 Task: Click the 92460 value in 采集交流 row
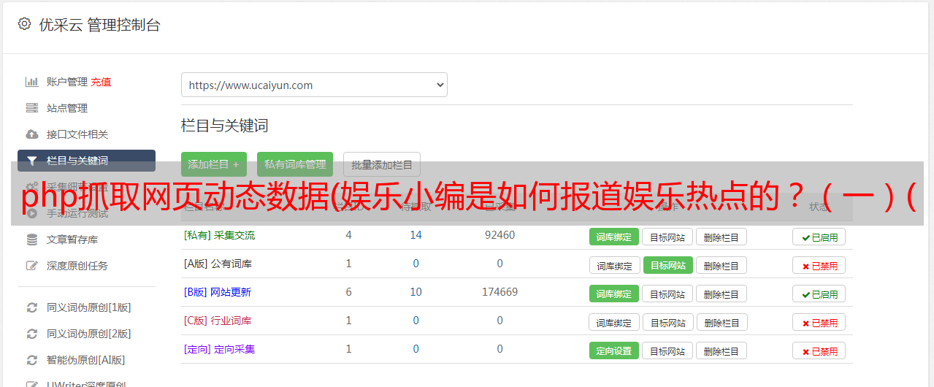(499, 235)
